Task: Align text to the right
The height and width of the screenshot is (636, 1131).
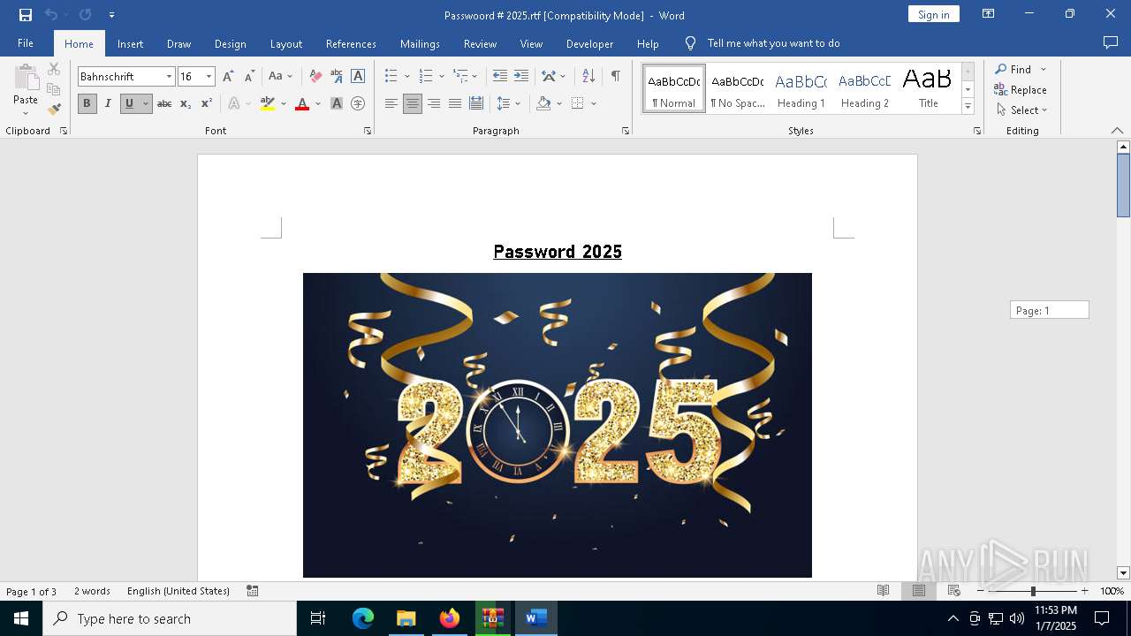Action: pos(434,103)
